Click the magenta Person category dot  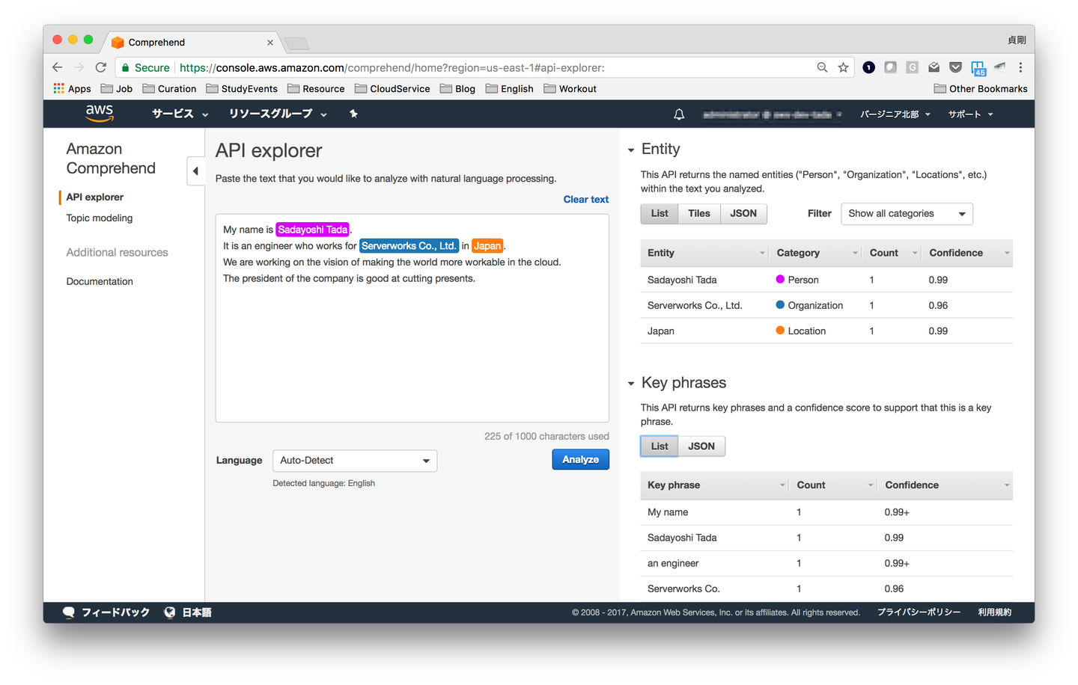pyautogui.click(x=780, y=280)
